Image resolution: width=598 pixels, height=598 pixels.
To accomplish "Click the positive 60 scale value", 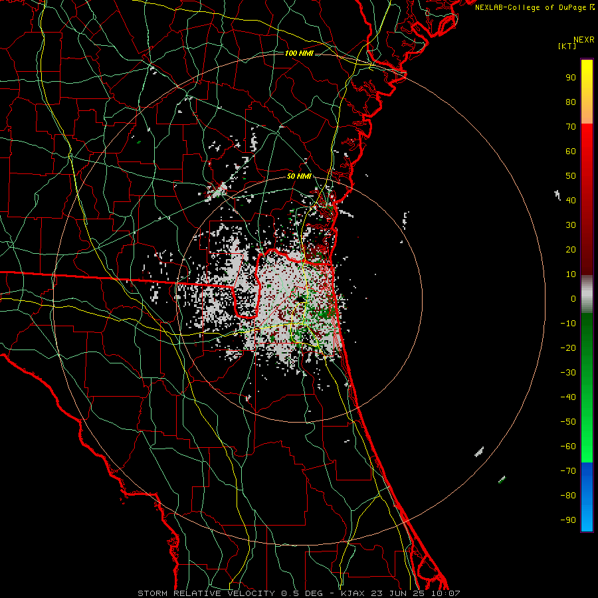I will [571, 151].
